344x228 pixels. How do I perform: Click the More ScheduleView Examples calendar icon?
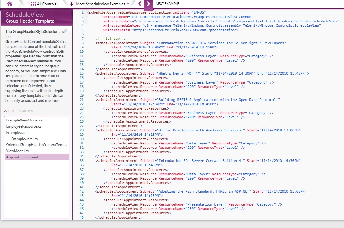72,4
